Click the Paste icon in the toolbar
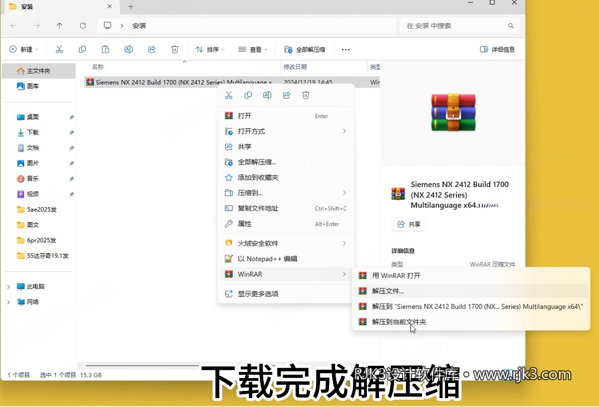599x407 pixels. (105, 50)
